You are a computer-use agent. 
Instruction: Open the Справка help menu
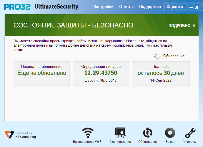[x=175, y=6]
